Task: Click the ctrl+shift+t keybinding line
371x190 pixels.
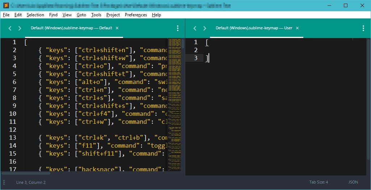Action: click(103, 74)
